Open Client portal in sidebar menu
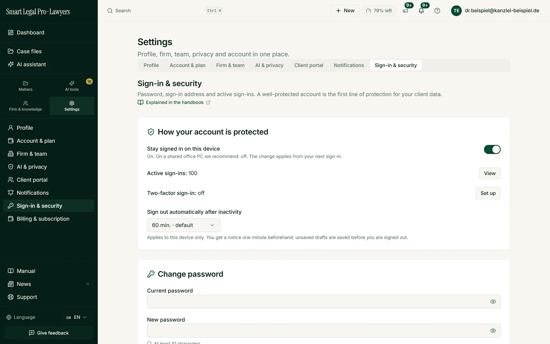The height and width of the screenshot is (344, 550). coord(48,180)
